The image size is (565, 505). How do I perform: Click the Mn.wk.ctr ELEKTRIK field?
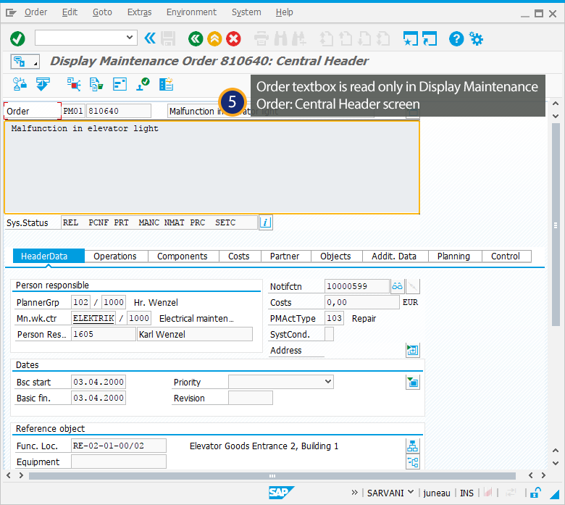(x=93, y=318)
